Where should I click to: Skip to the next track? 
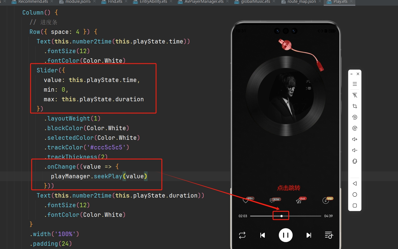309,235
